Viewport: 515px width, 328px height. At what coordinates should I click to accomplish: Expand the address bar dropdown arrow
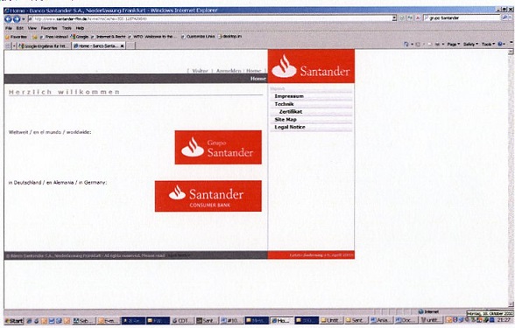(394, 18)
